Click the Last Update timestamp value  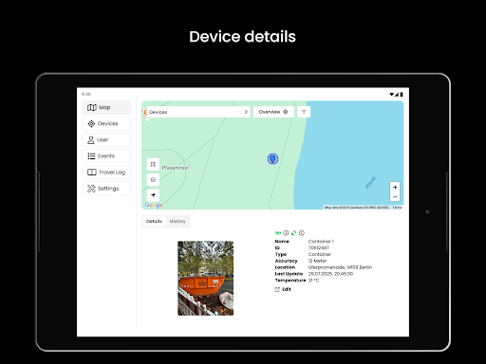(x=330, y=274)
